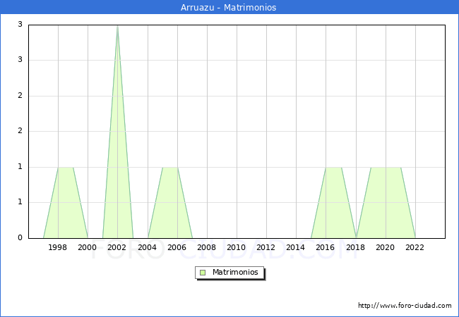Select the 2006 x-axis label
The height and width of the screenshot is (317, 459).
click(x=177, y=247)
